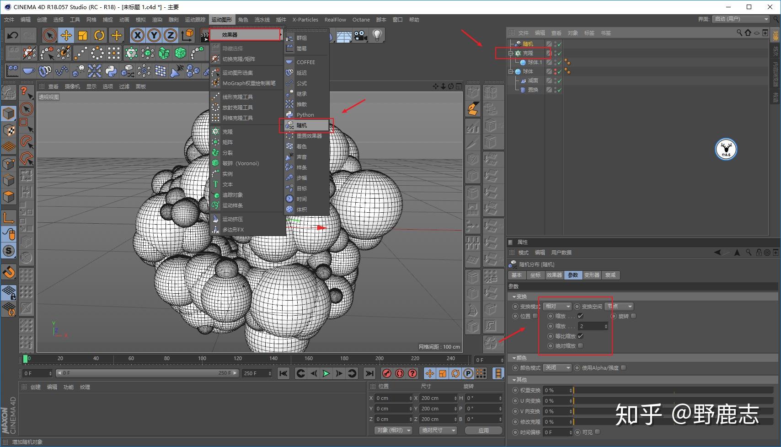The height and width of the screenshot is (447, 781).
Task: Select the Rotate tool in top toolbar
Action: point(99,35)
